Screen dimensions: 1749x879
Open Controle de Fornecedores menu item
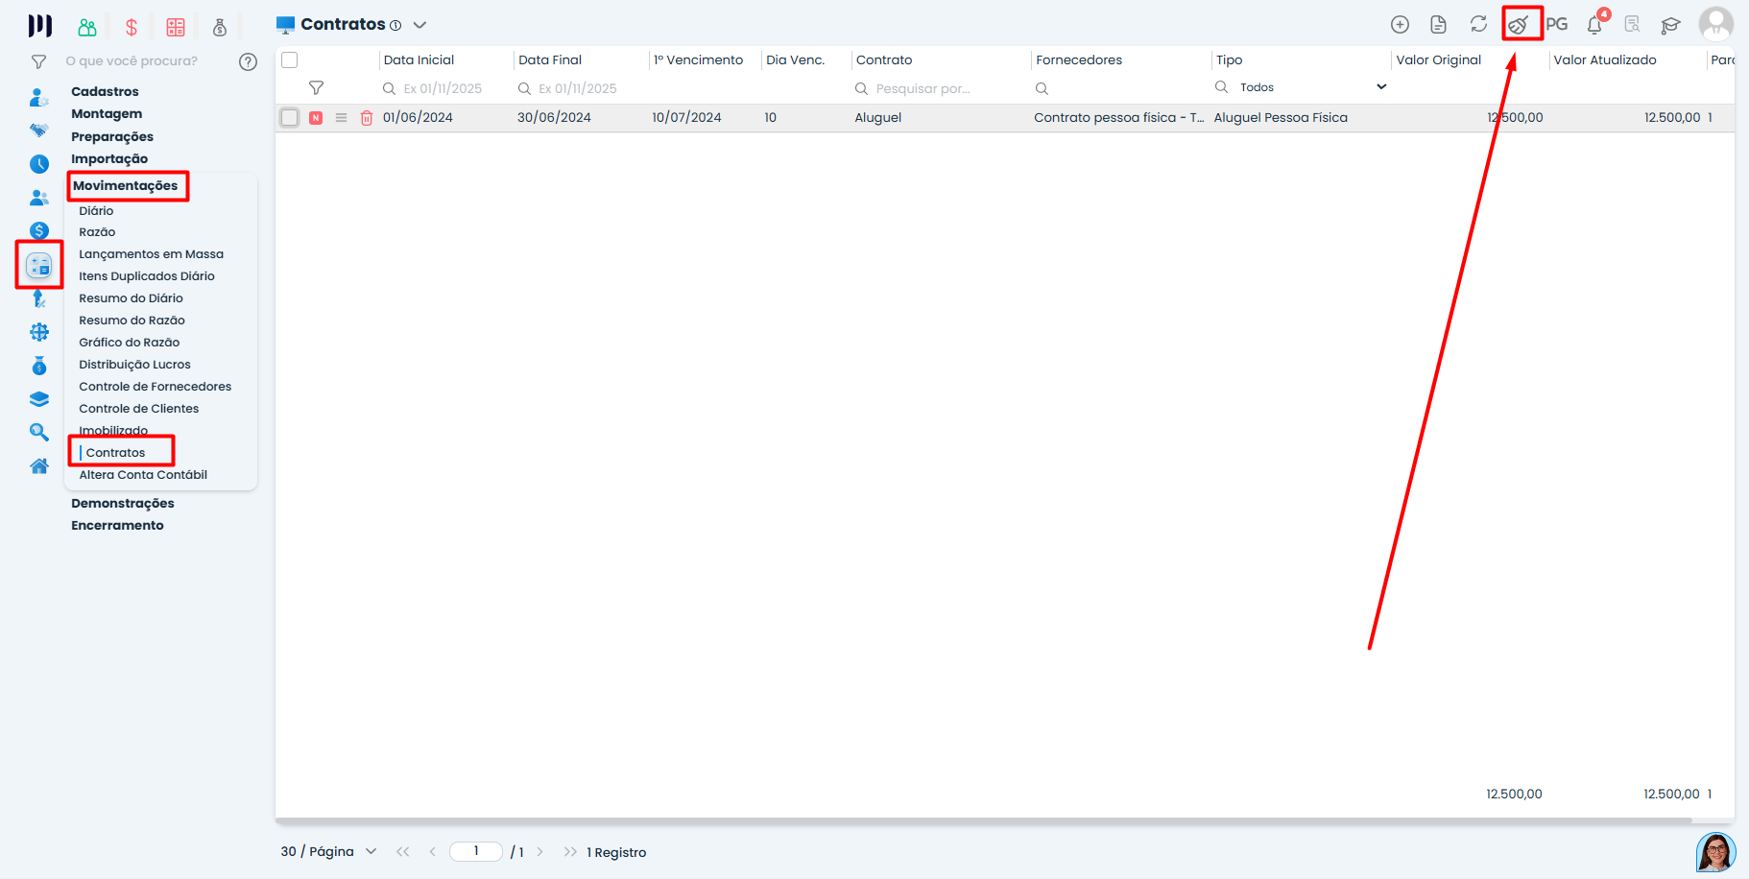click(x=156, y=387)
